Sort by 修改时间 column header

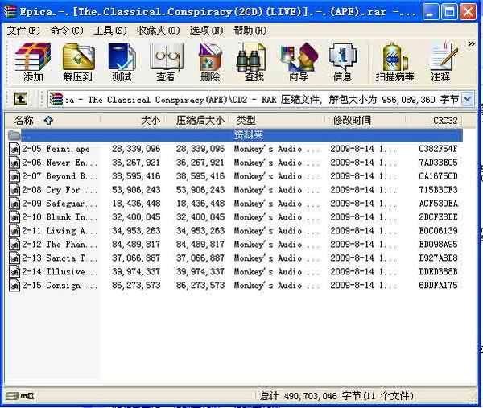point(366,120)
